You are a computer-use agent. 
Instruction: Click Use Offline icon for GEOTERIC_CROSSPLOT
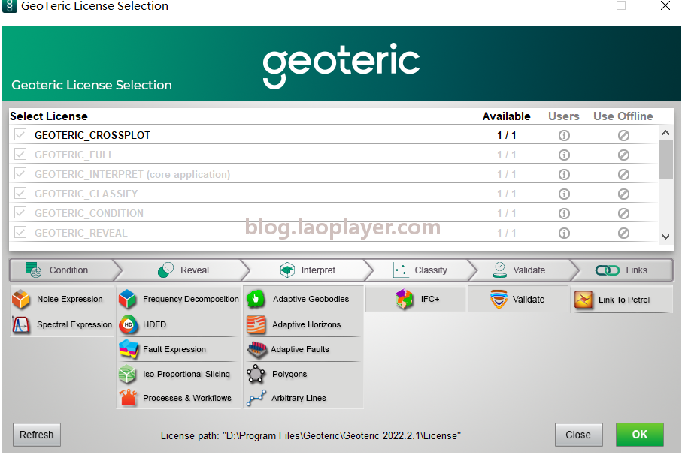point(623,135)
